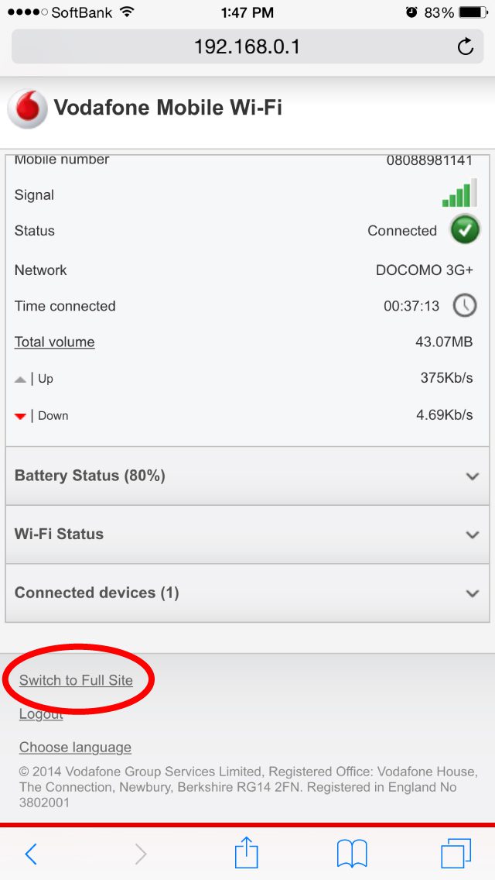Viewport: 495px width, 880px height.
Task: Click the Up arrow speed indicator
Action: point(20,379)
